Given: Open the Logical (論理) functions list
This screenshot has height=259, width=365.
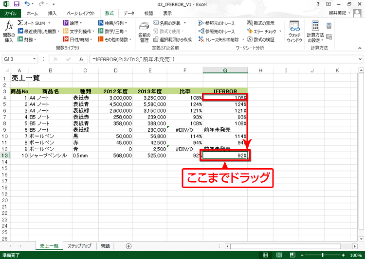Looking at the screenshot, I should point(73,23).
